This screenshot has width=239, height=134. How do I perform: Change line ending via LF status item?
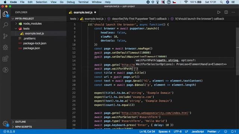click(x=186, y=131)
